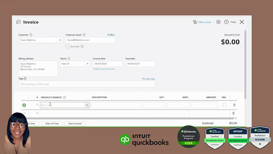Click the Tags help icon
The height and width of the screenshot is (154, 273).
coord(25,78)
